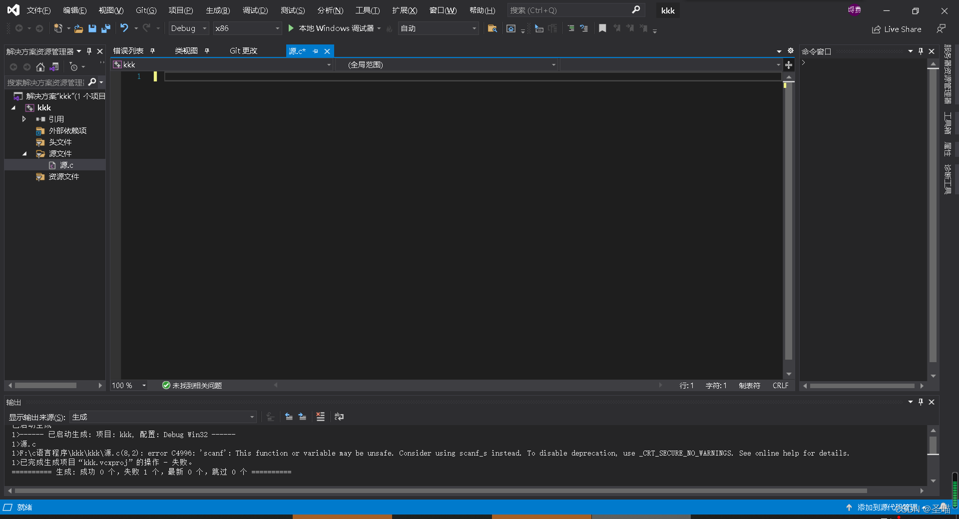Collapse the 源文件 folder node
Image resolution: width=959 pixels, height=519 pixels.
pos(24,153)
